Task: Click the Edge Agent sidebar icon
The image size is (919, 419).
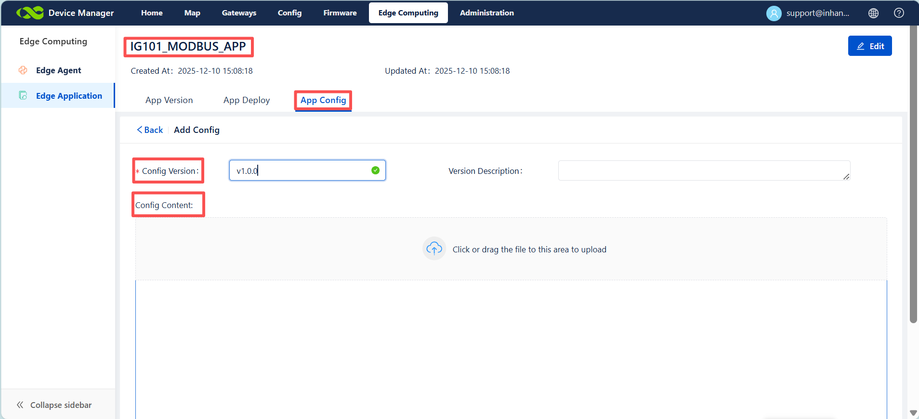Action: click(x=23, y=70)
